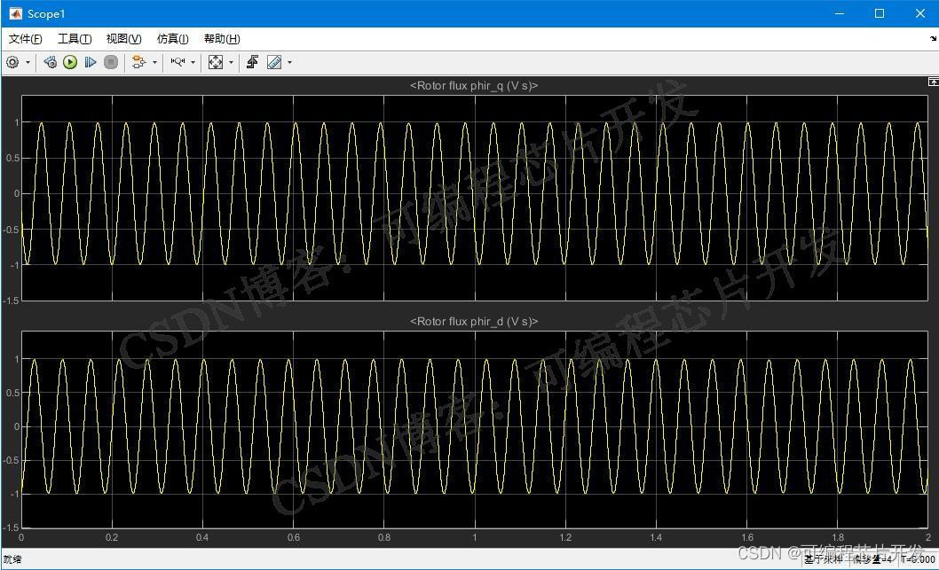
Task: Select the zoom tool icon
Action: (178, 62)
